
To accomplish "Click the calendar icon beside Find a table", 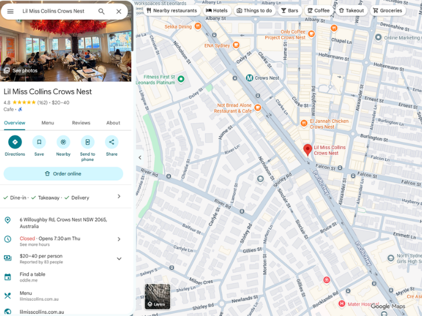I will [8, 277].
